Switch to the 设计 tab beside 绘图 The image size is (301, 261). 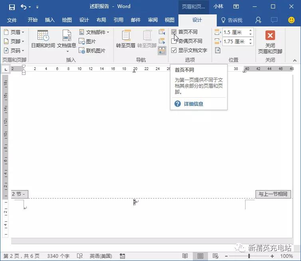[x=84, y=20]
